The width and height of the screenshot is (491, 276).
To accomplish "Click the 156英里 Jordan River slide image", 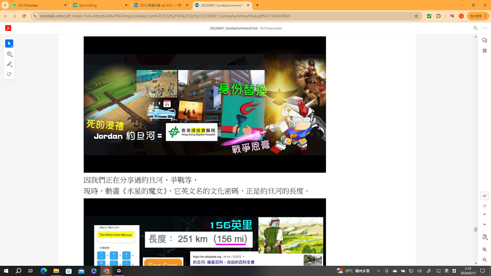I will [x=205, y=232].
